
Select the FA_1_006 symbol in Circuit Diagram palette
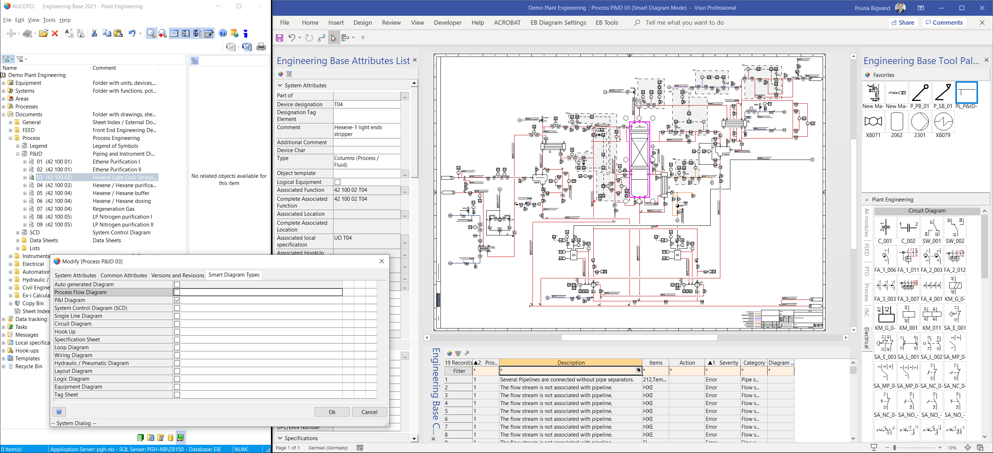[885, 257]
